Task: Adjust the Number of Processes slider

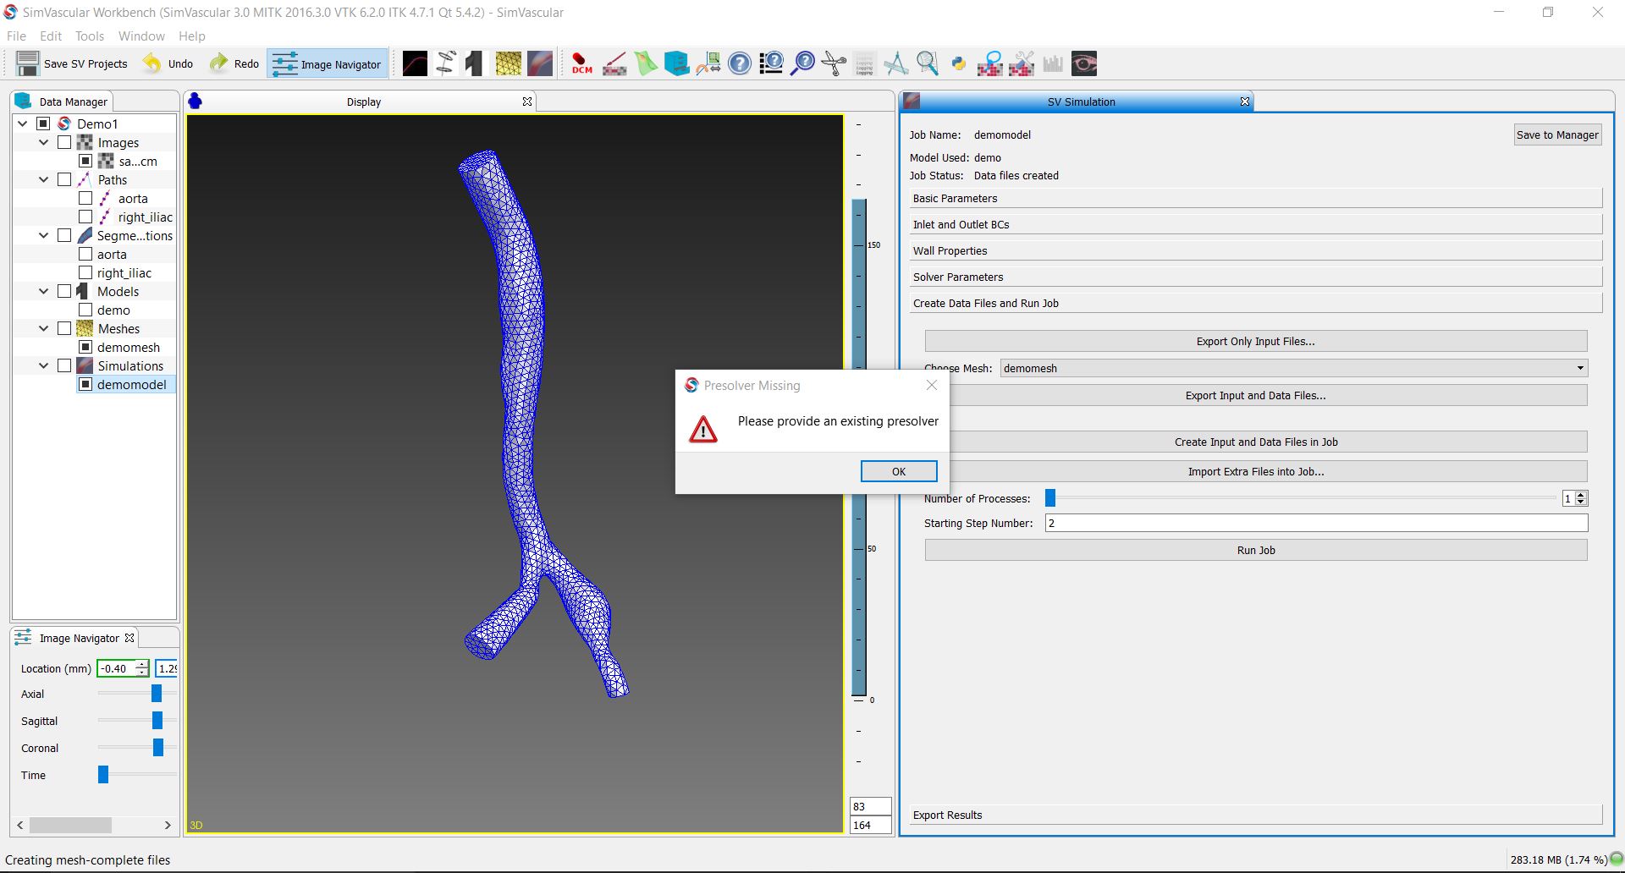Action: [1050, 498]
